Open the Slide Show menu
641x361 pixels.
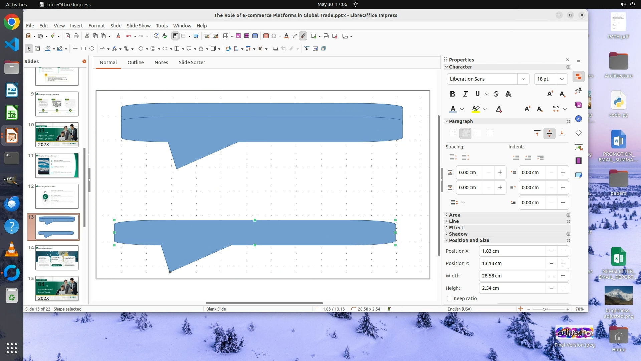coord(139,25)
